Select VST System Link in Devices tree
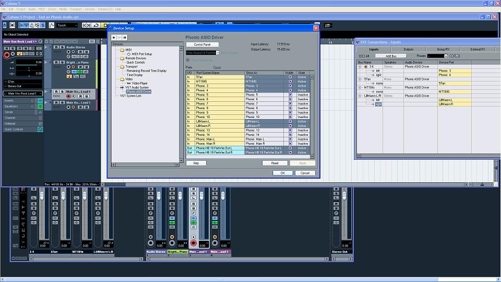This screenshot has width=501, height=282. point(130,96)
